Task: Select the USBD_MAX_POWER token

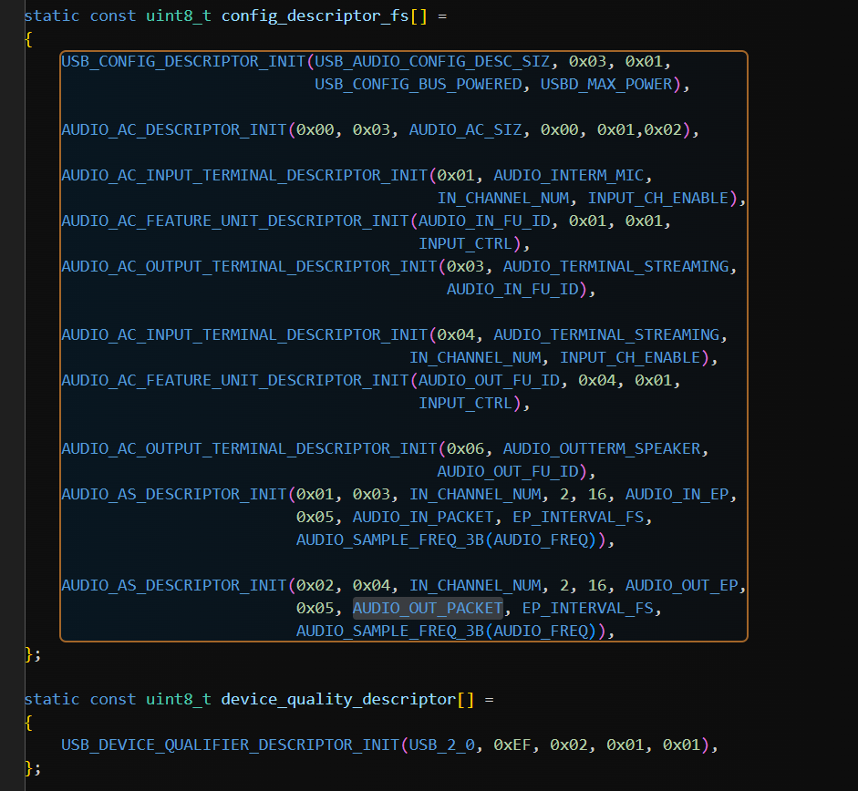Action: point(605,85)
